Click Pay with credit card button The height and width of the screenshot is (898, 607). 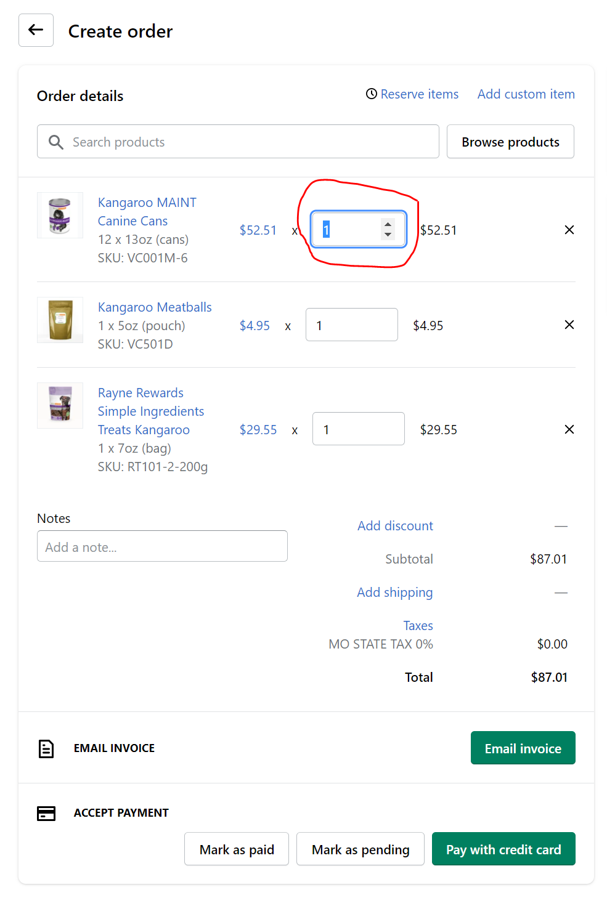(x=503, y=849)
